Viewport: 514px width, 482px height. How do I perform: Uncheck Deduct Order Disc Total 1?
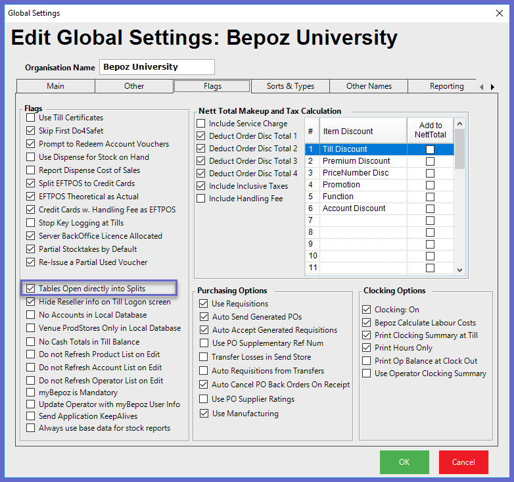coord(200,135)
